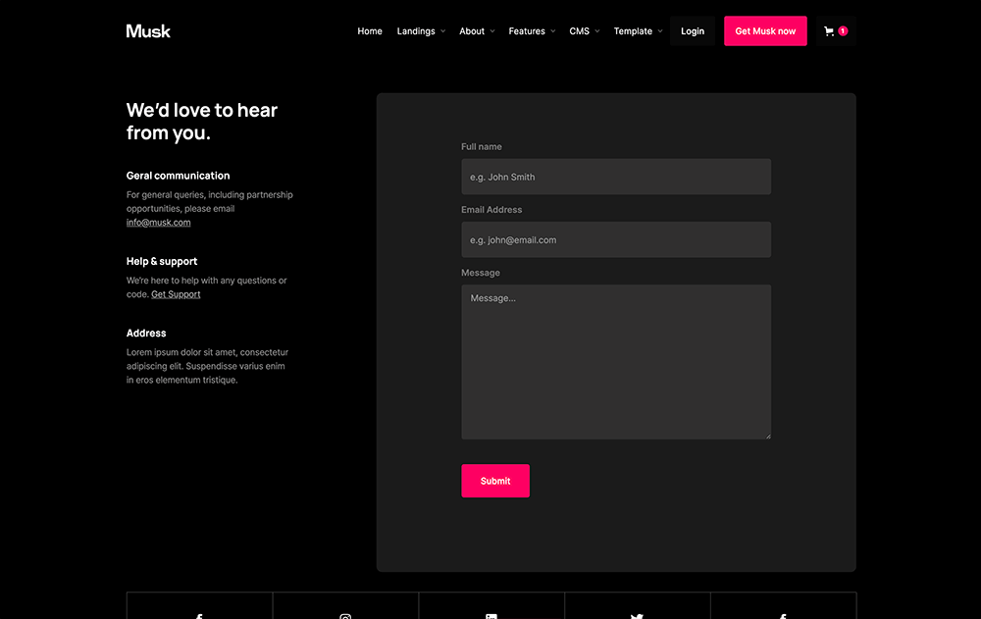Submit the contact form
Viewport: 981px width, 619px height.
[x=495, y=481]
